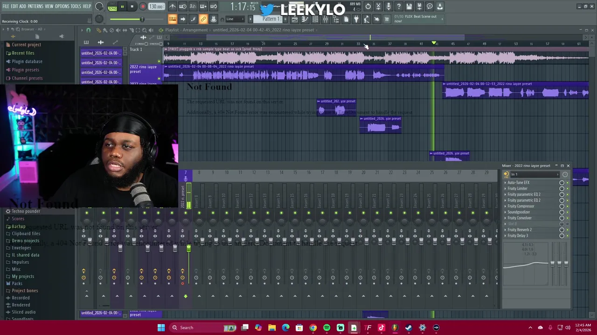
Task: Open Google Chrome from the taskbar
Action: pyautogui.click(x=313, y=328)
